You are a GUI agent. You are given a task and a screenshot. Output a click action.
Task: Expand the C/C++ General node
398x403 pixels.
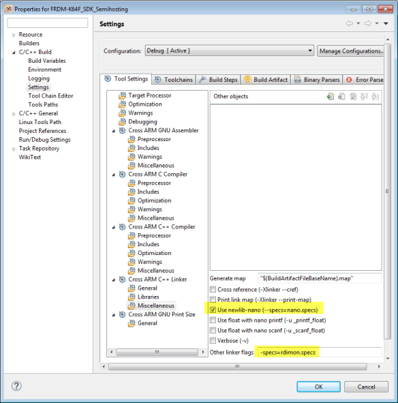[x=14, y=114]
